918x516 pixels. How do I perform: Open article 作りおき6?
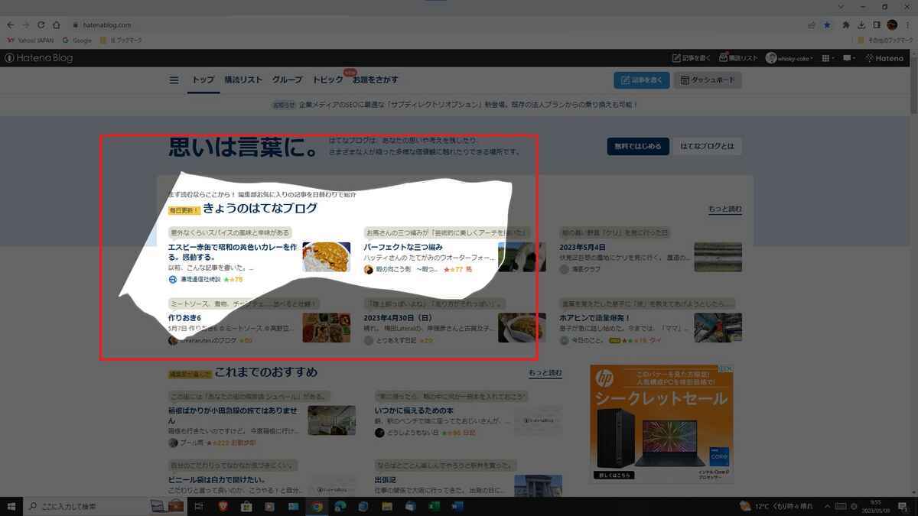tap(184, 317)
